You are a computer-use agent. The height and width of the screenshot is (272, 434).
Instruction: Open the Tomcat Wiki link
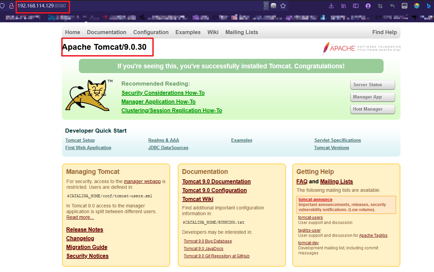(198, 199)
